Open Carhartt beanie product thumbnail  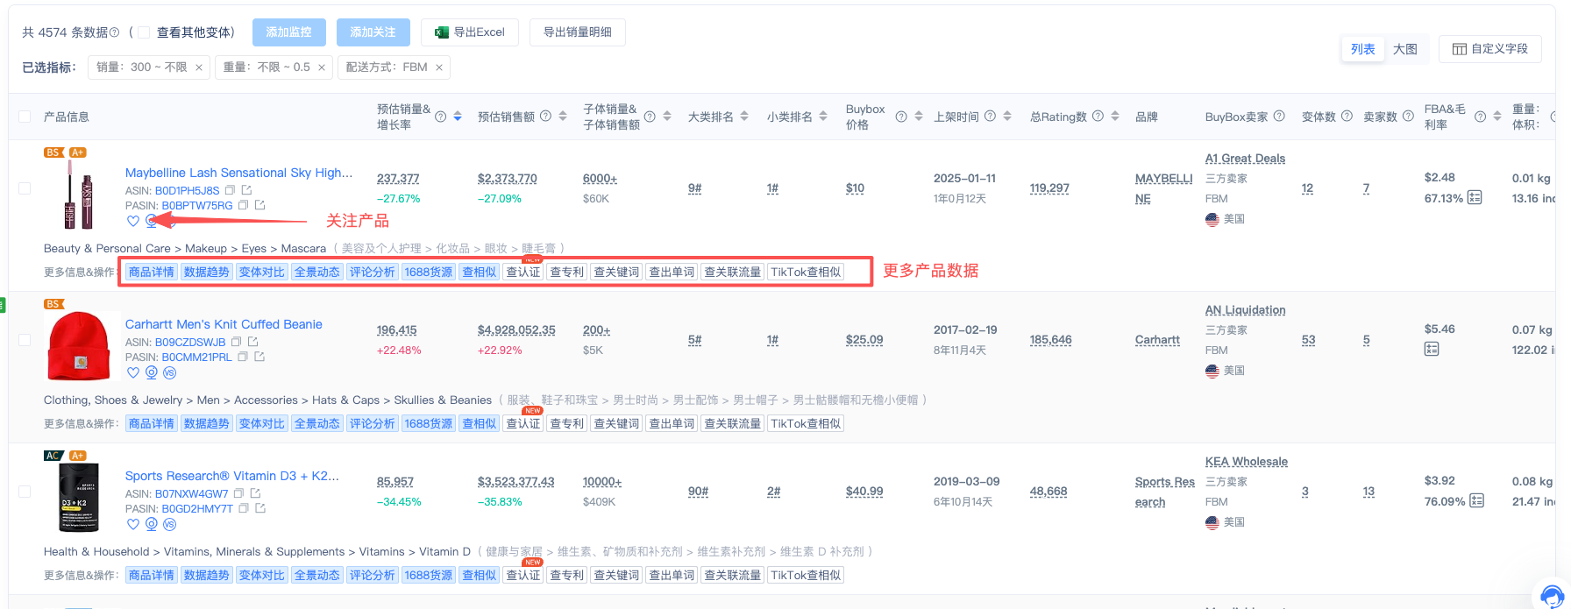point(80,345)
